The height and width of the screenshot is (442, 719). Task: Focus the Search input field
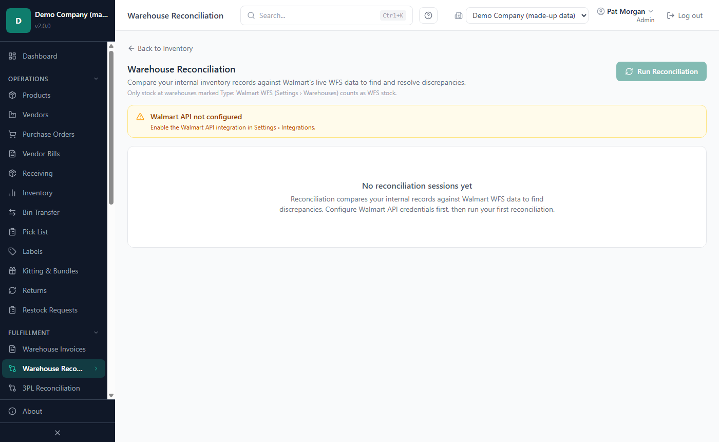point(327,15)
